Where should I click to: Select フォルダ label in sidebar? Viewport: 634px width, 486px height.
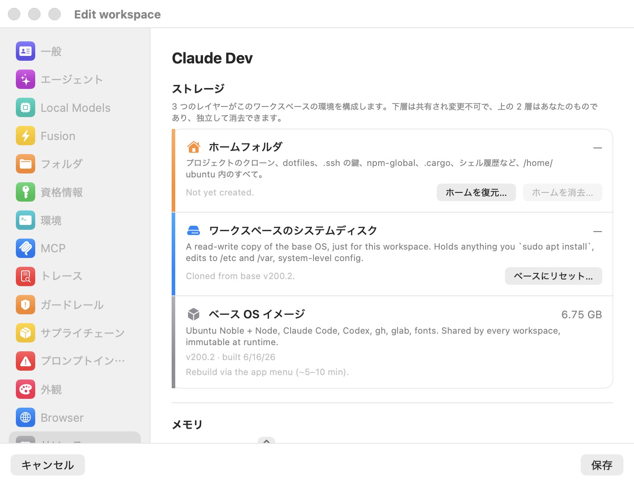pos(62,164)
